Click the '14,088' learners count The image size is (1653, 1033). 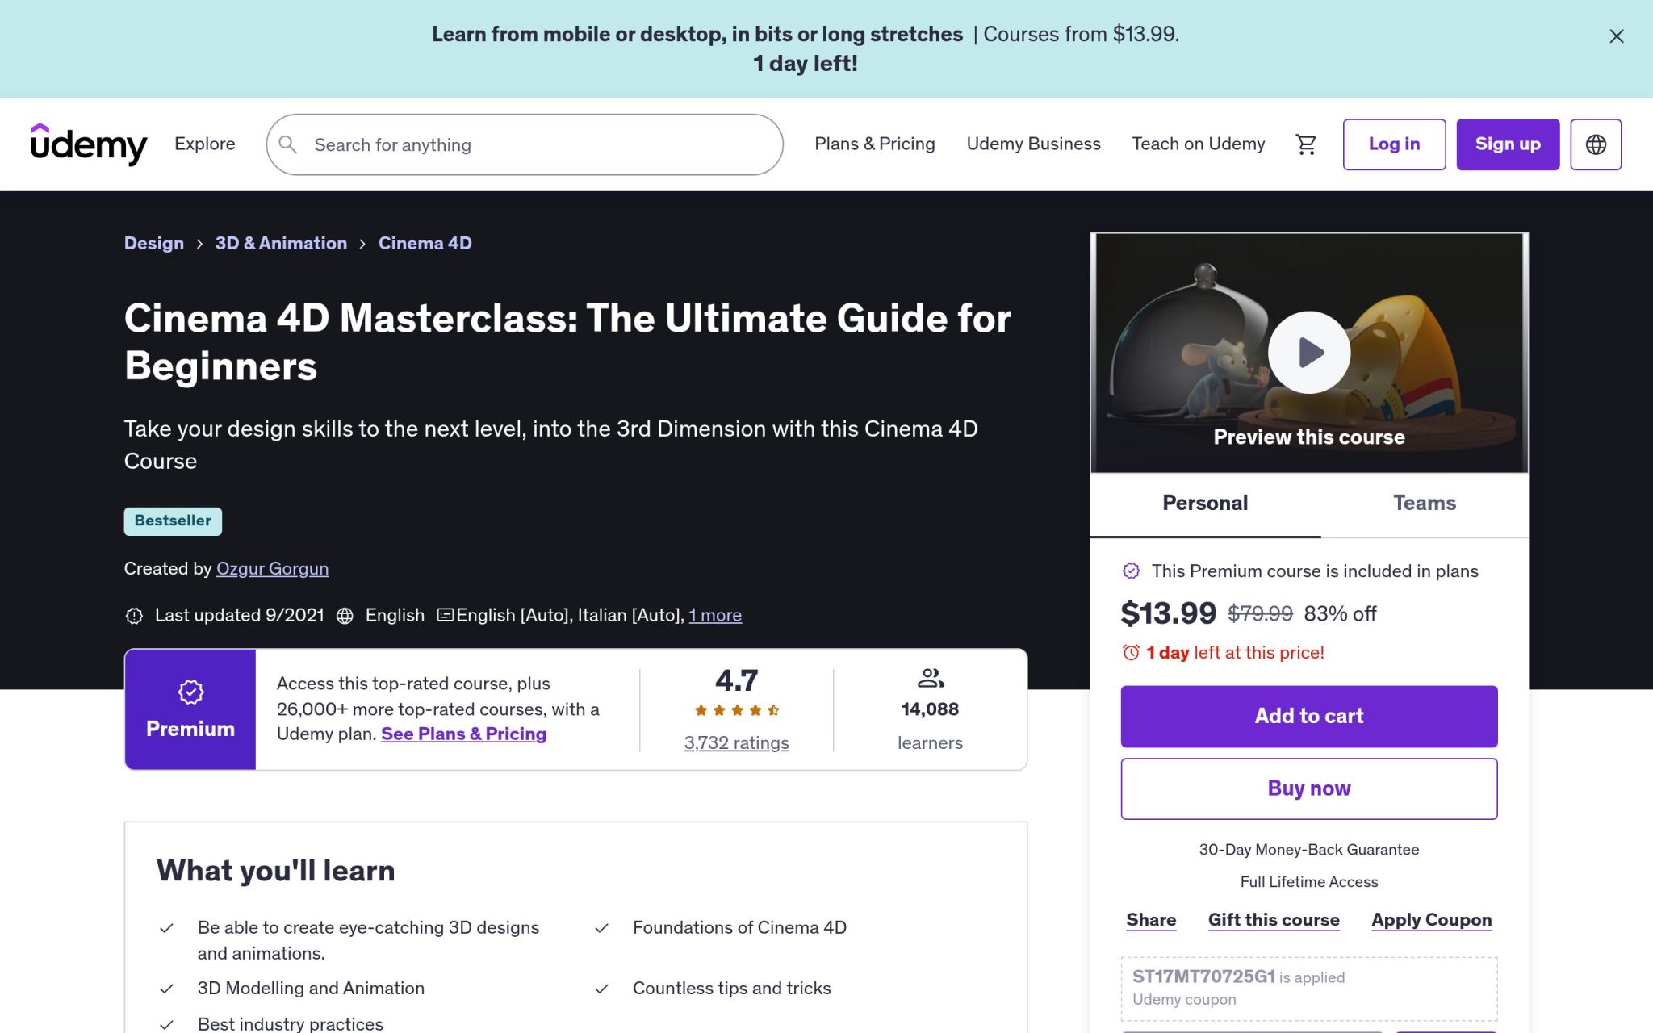click(930, 709)
